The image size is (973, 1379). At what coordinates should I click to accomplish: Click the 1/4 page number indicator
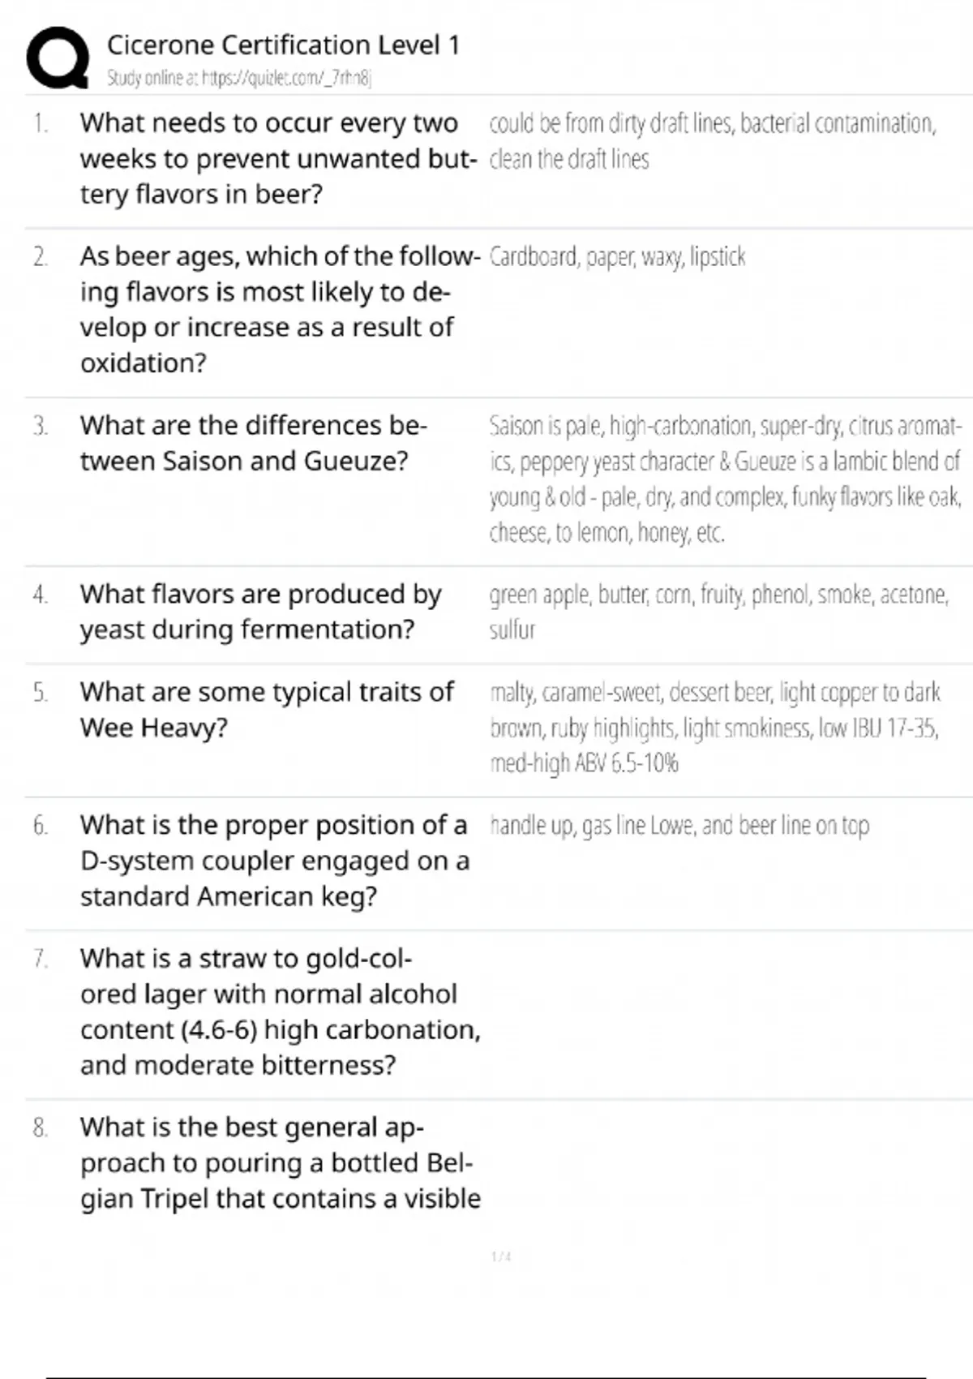501,1257
